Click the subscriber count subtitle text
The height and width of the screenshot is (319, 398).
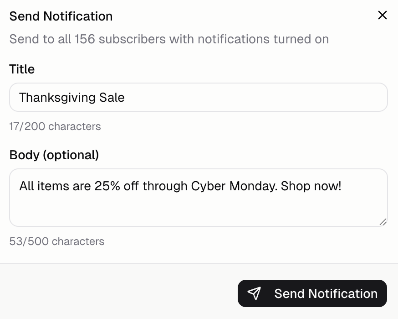point(168,39)
